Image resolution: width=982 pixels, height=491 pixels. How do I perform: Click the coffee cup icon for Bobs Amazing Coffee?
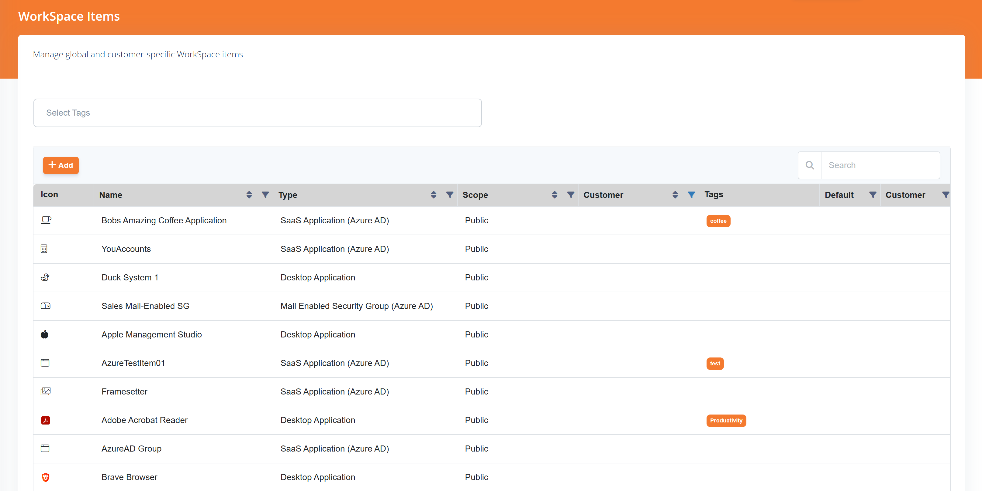(46, 220)
